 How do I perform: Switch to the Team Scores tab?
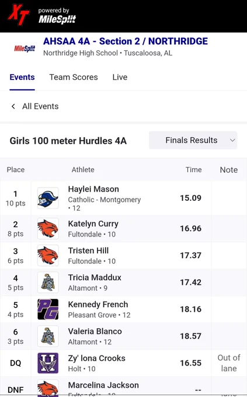[74, 77]
